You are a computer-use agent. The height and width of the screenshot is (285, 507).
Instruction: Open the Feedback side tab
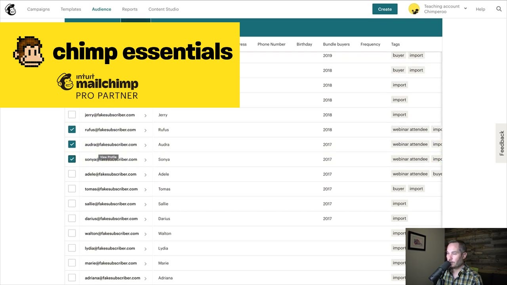[501, 143]
